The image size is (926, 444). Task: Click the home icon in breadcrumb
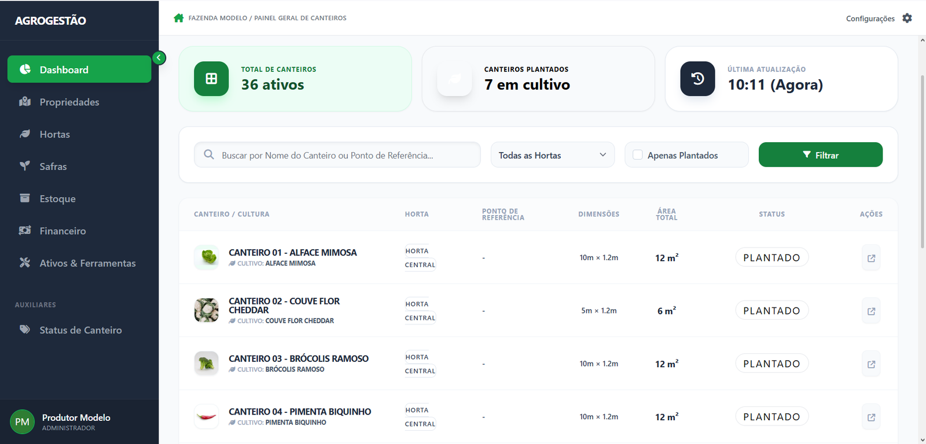pos(178,18)
